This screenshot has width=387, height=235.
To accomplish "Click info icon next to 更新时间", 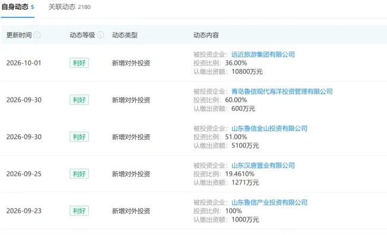I will 37,35.
